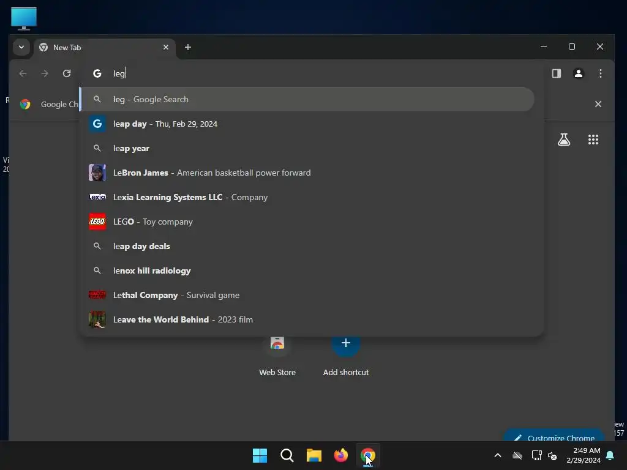Select 'leap year' suggestion
This screenshot has width=627, height=470.
pos(307,148)
